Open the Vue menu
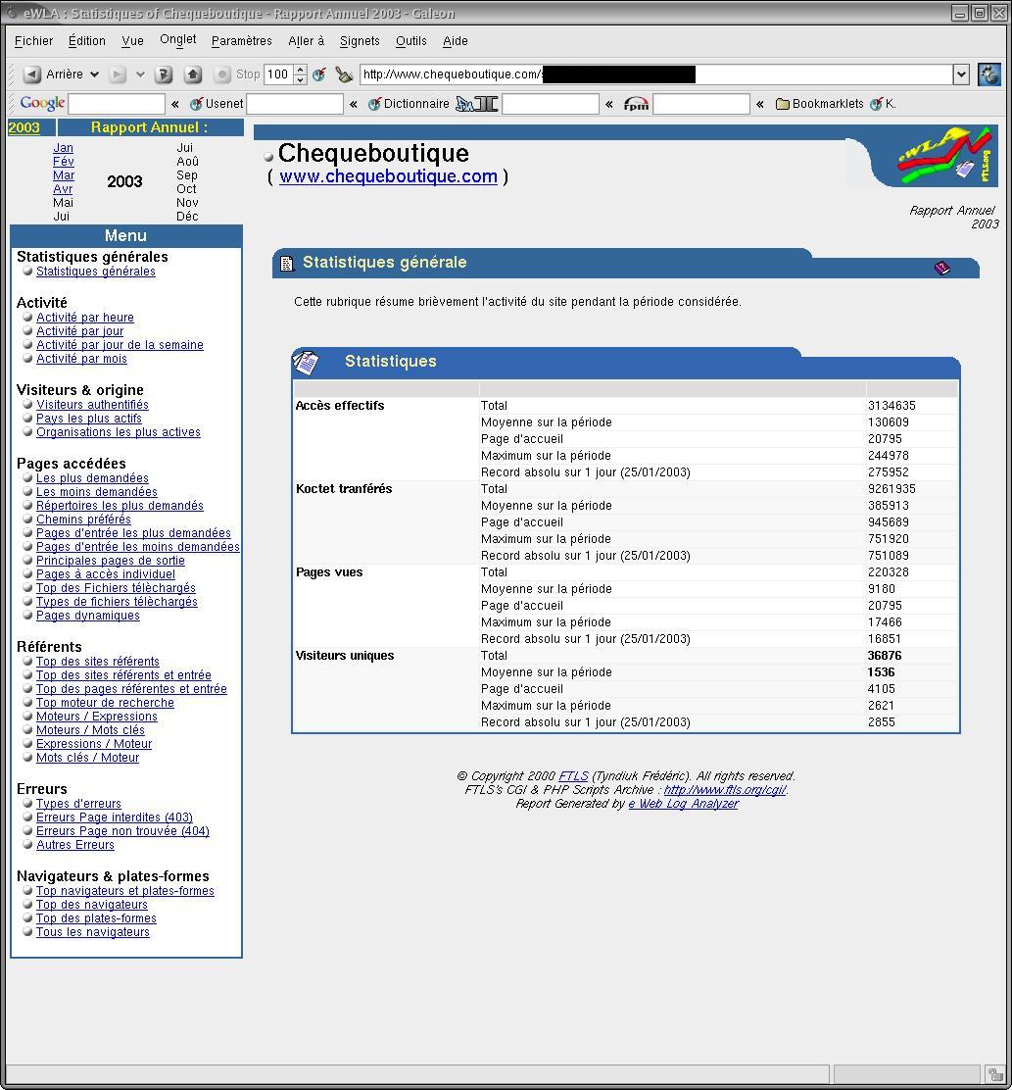The image size is (1012, 1090). (132, 41)
